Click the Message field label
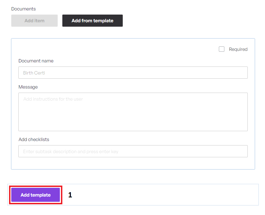Viewport: 265px width, 215px height. pyautogui.click(x=28, y=87)
